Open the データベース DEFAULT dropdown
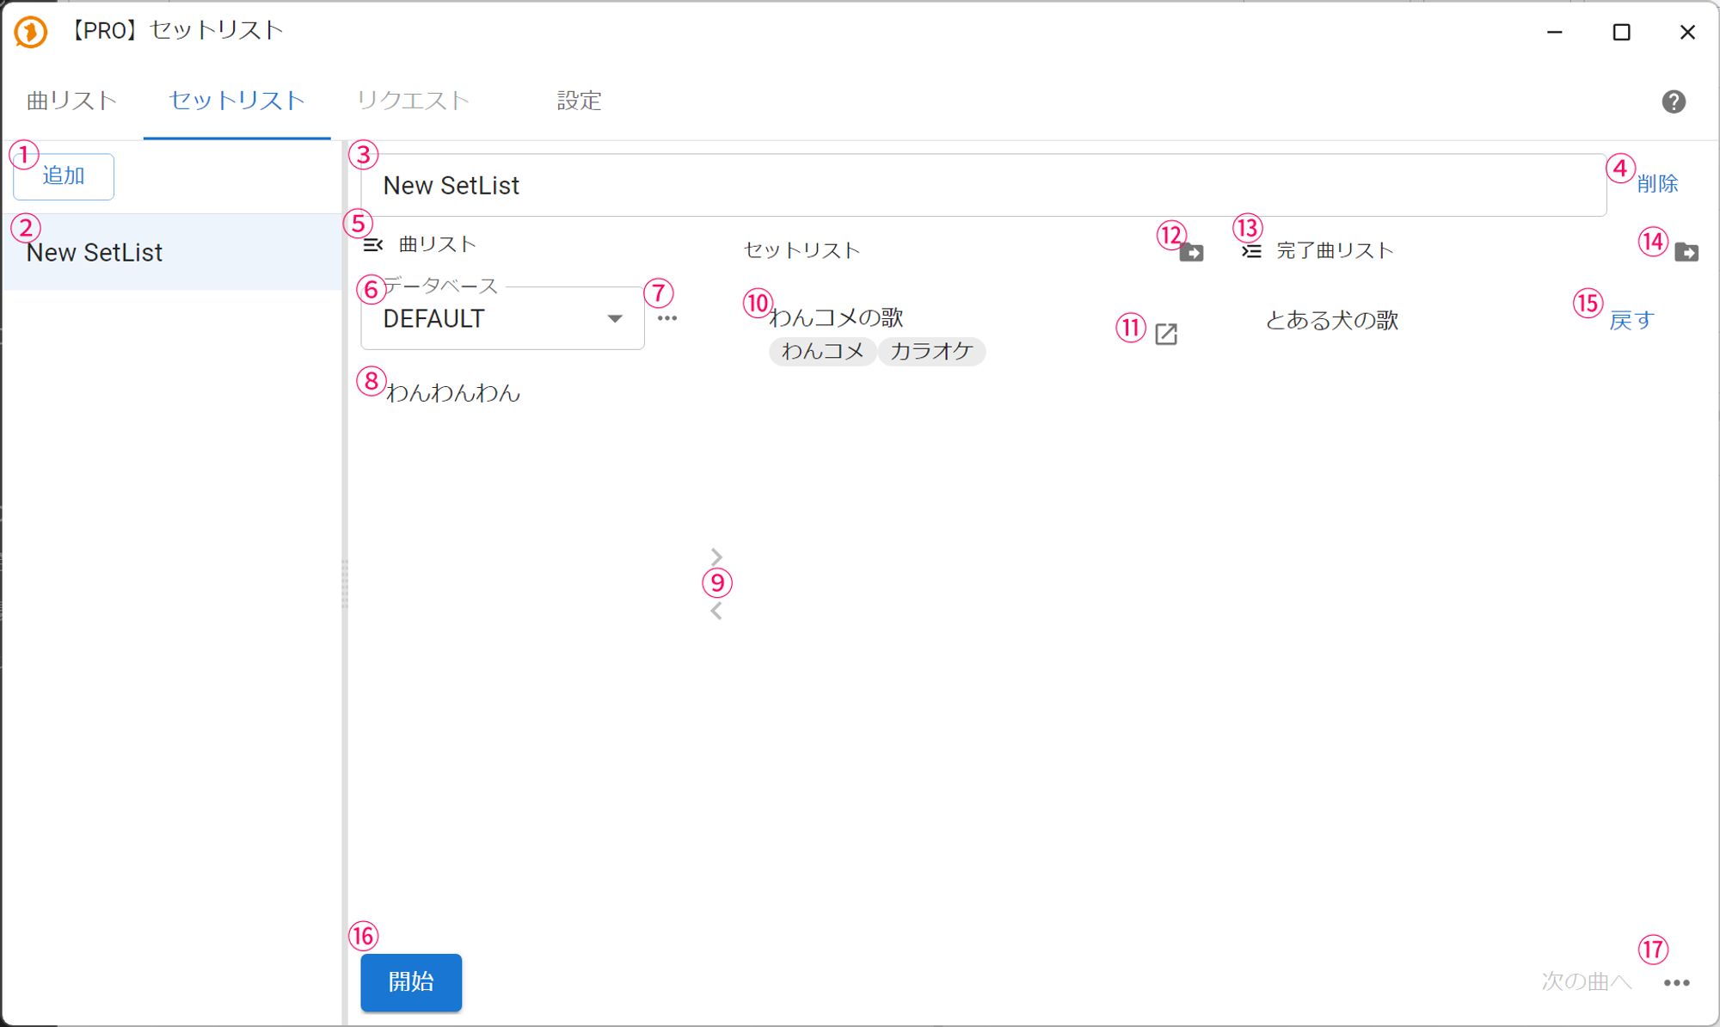Screen dimensions: 1720x1027 pos(502,319)
